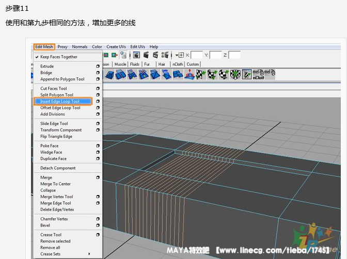Open Poke Face option box

[98, 146]
